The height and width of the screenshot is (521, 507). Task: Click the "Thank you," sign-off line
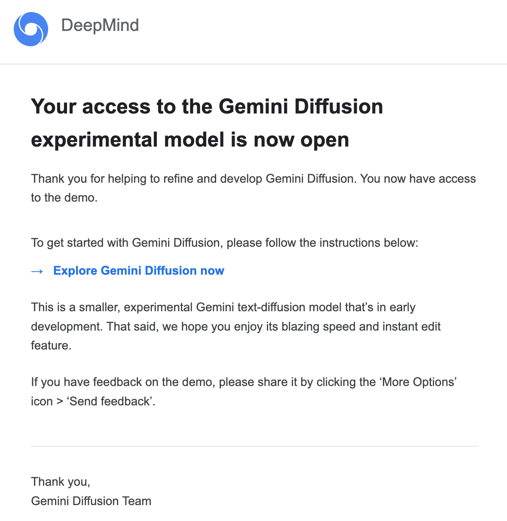pyautogui.click(x=61, y=482)
